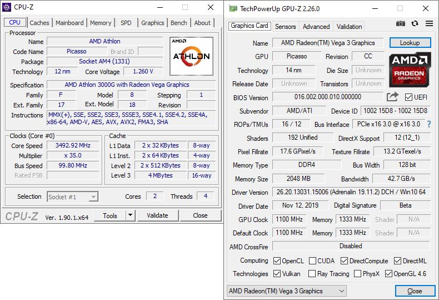Click the AMD Radeon Graphics logo
Viewport: 439px width, 300px height.
click(x=410, y=69)
